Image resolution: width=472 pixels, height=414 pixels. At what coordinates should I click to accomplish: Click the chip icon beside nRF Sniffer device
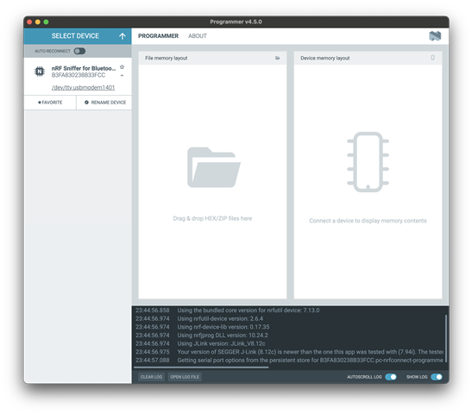[x=40, y=72]
